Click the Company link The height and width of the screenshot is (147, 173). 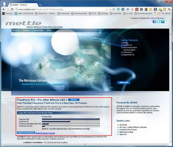point(134,18)
